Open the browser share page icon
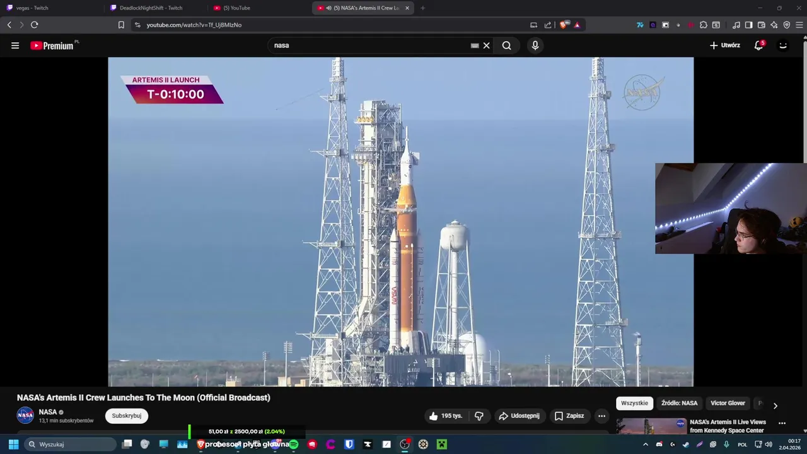The image size is (807, 454). click(548, 25)
